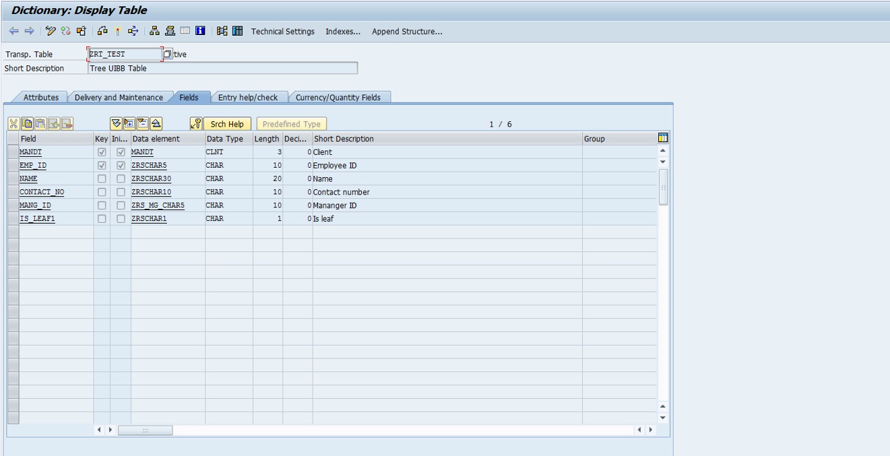Image resolution: width=890 pixels, height=456 pixels.
Task: Click the Sort Ascending triangle icon
Action: coord(156,124)
